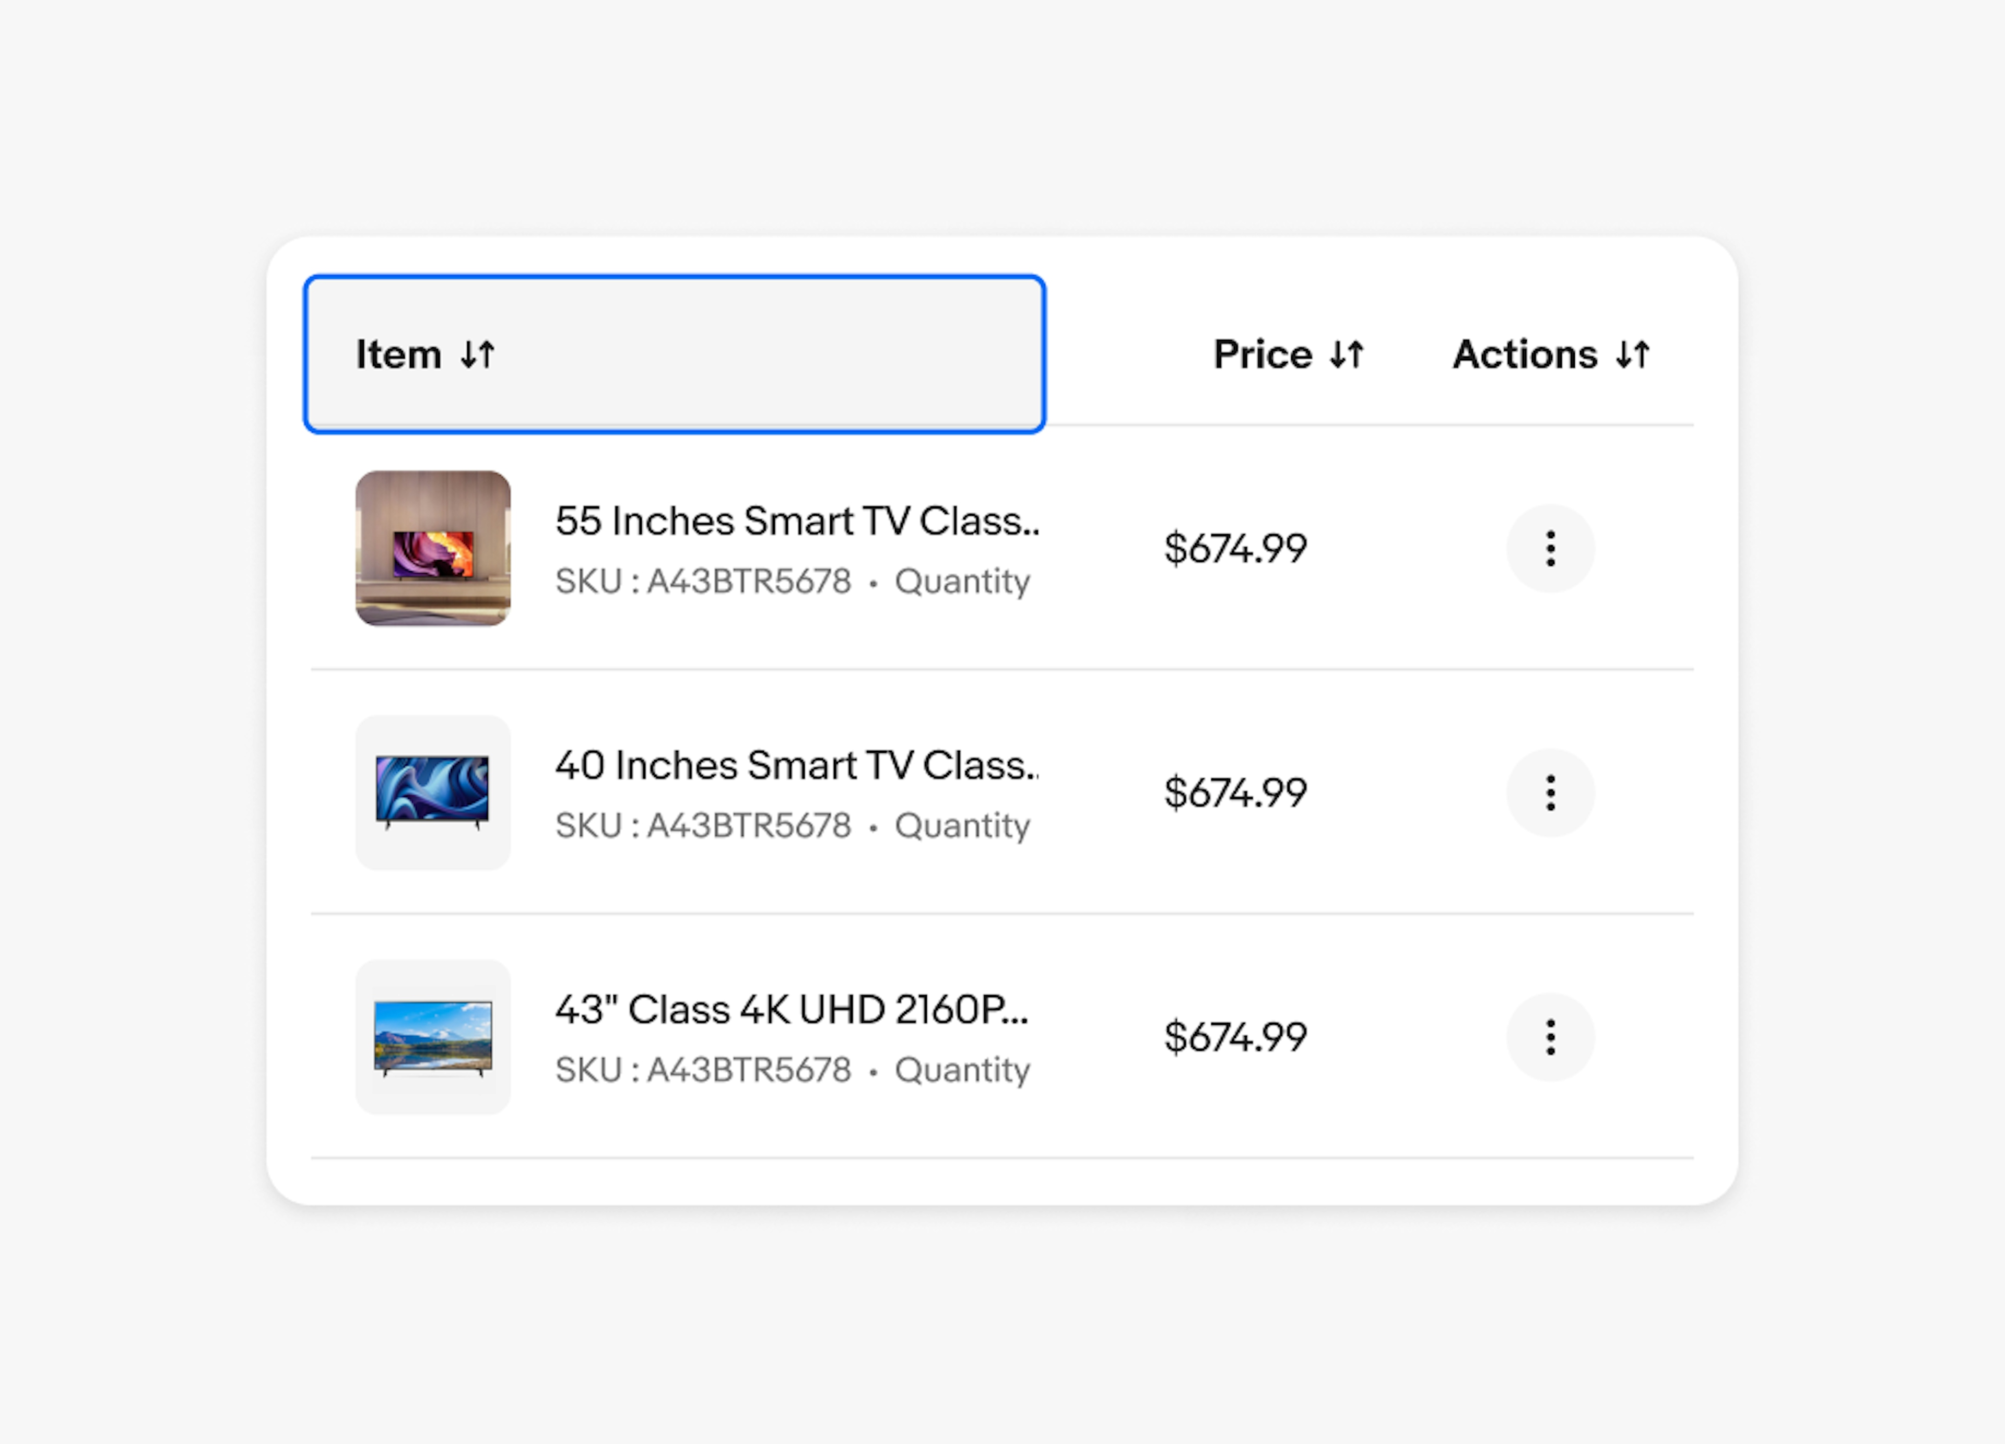
Task: Click the Item column sort arrows
Action: [x=477, y=355]
